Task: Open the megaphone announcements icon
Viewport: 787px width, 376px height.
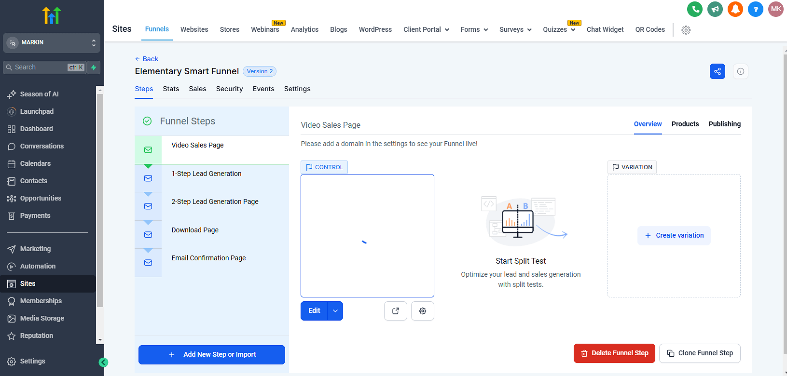Action: 715,9
